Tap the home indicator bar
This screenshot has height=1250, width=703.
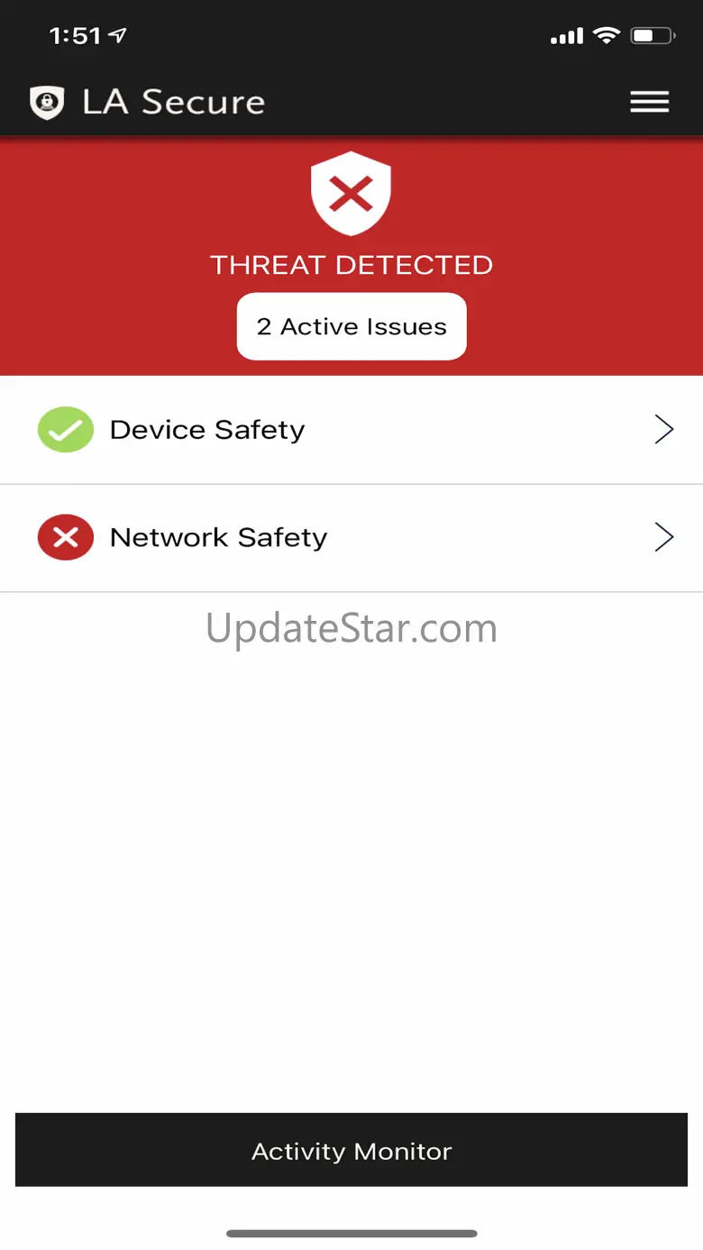[351, 1233]
